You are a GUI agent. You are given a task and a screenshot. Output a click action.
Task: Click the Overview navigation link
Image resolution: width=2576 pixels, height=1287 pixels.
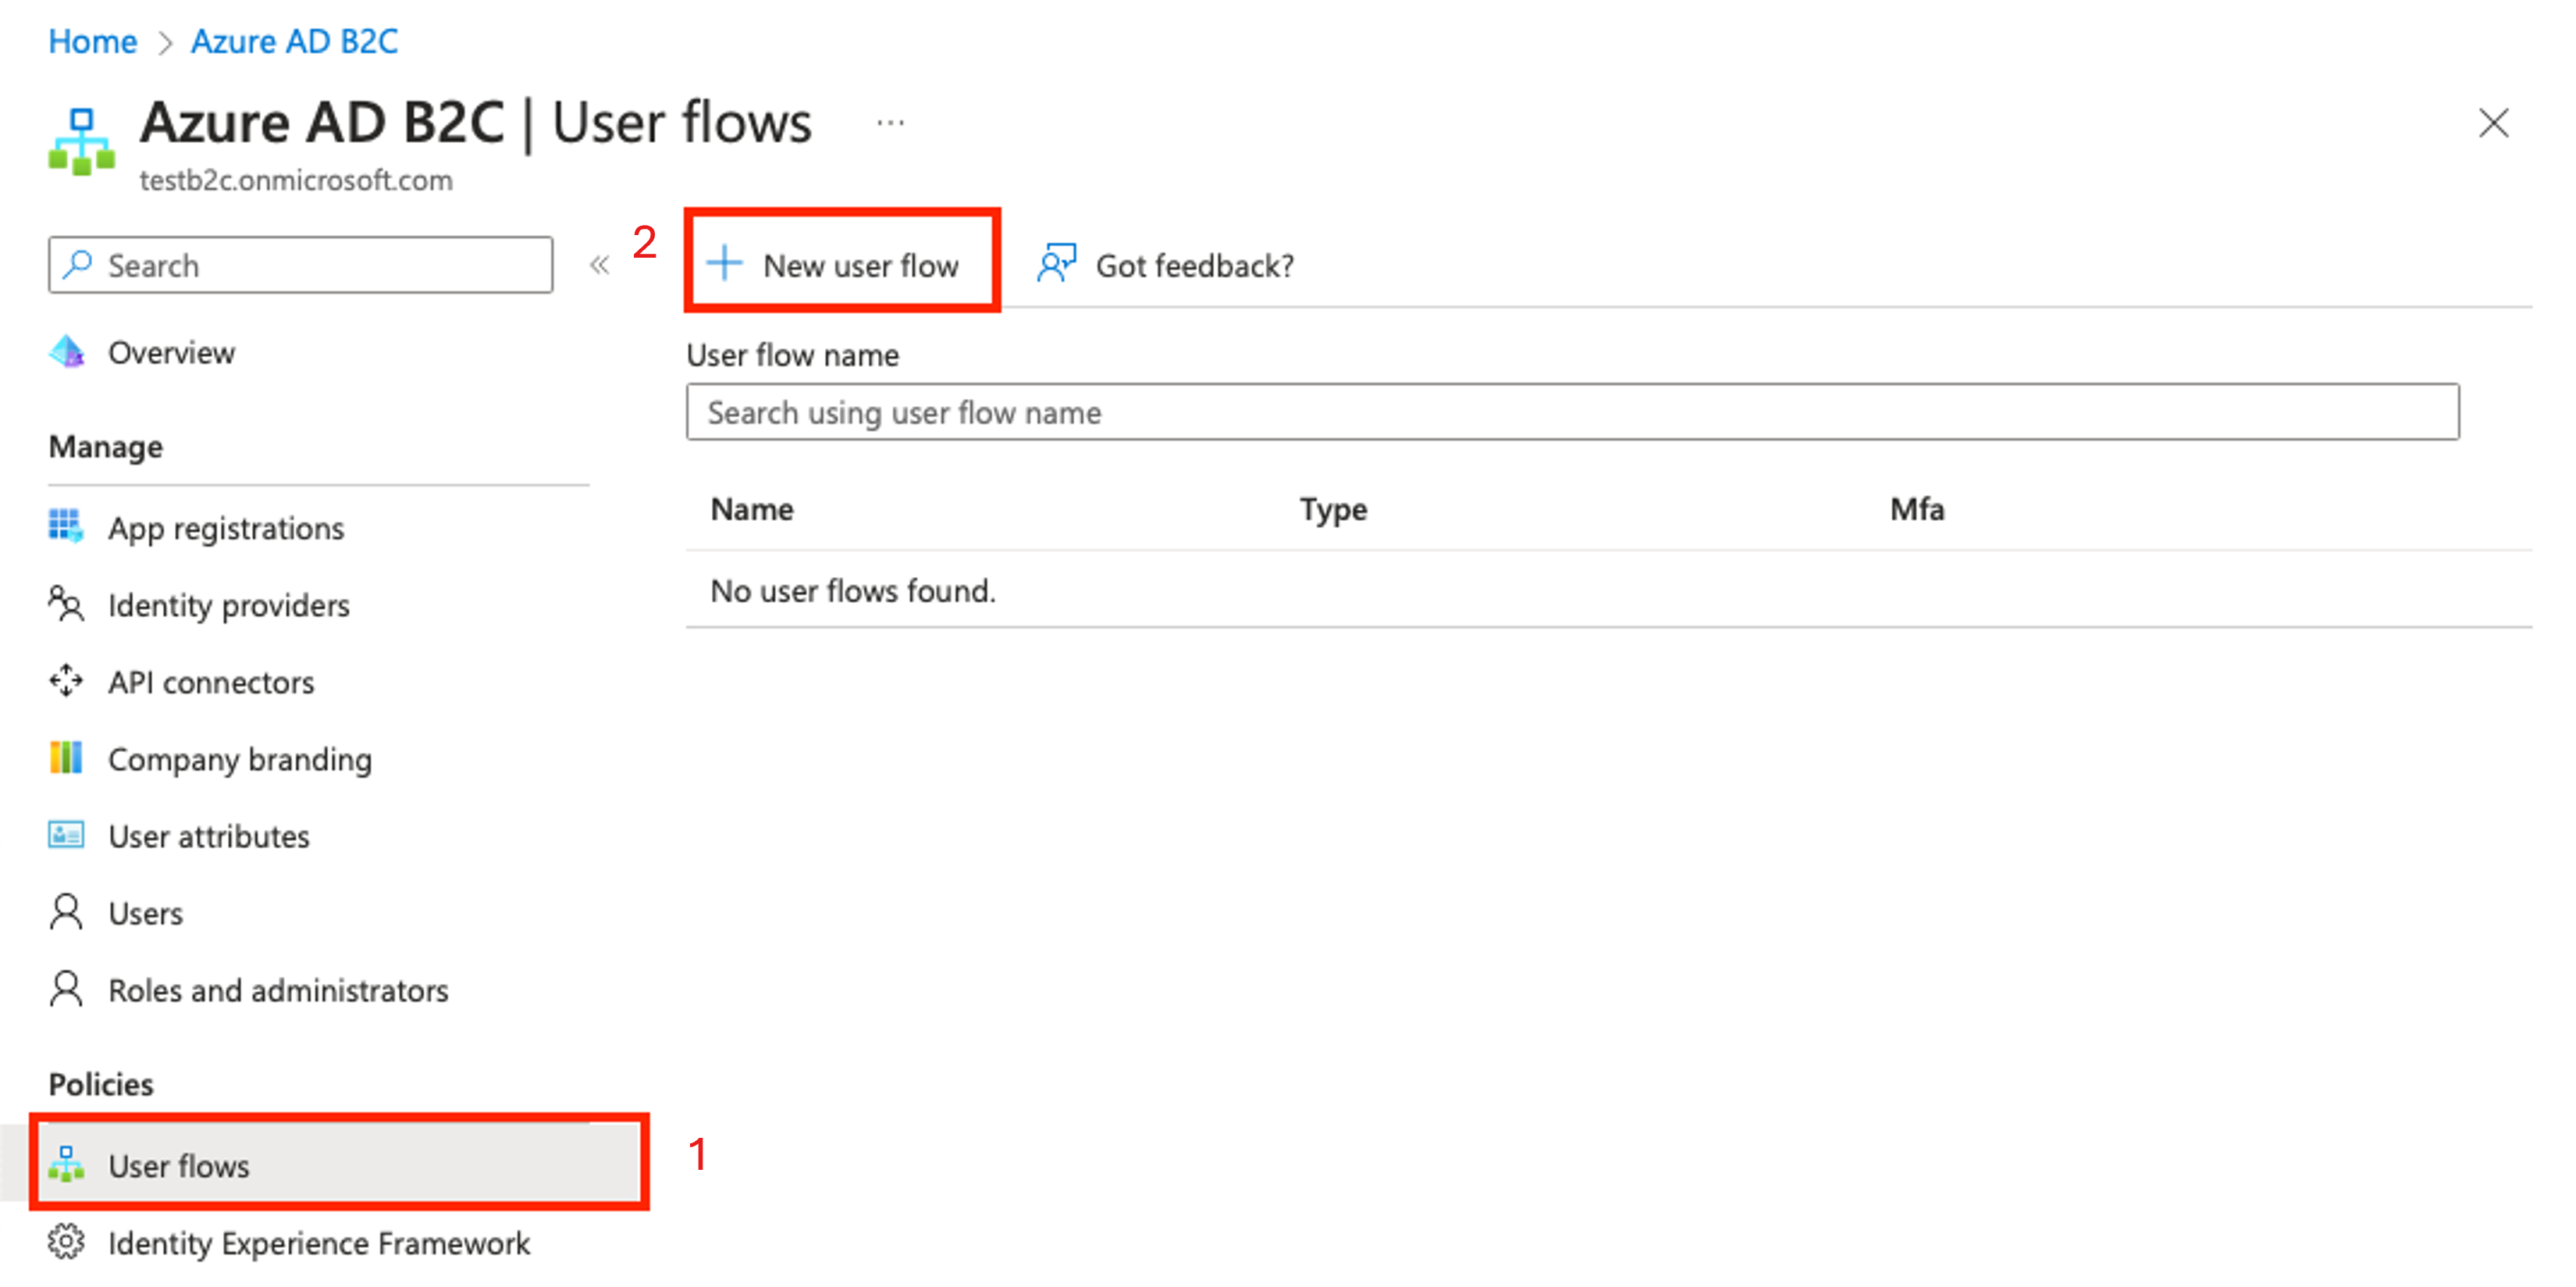171,351
